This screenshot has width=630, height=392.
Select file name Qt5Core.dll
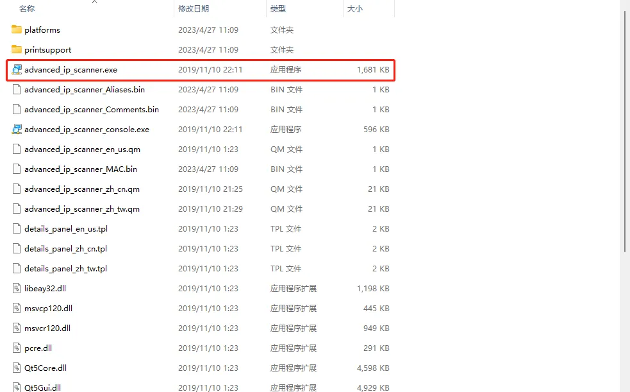[46, 368]
